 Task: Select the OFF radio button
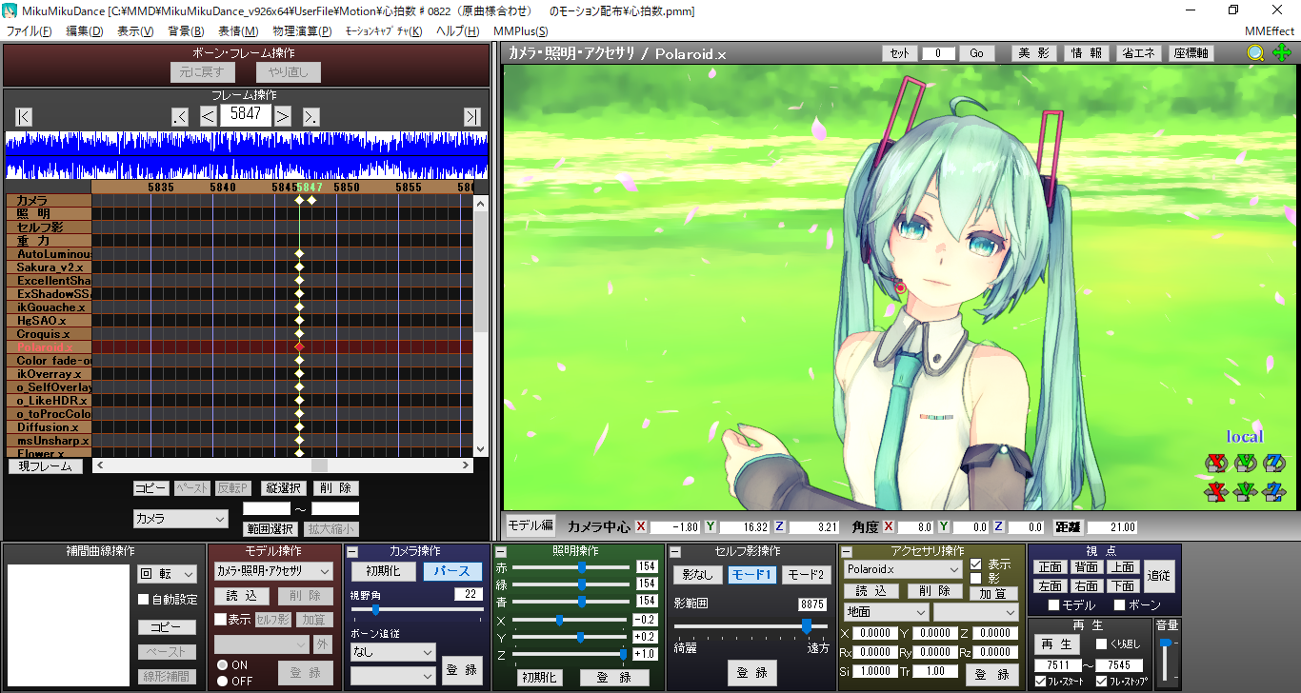click(x=222, y=681)
